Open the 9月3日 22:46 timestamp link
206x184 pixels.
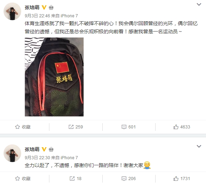tap(37, 16)
